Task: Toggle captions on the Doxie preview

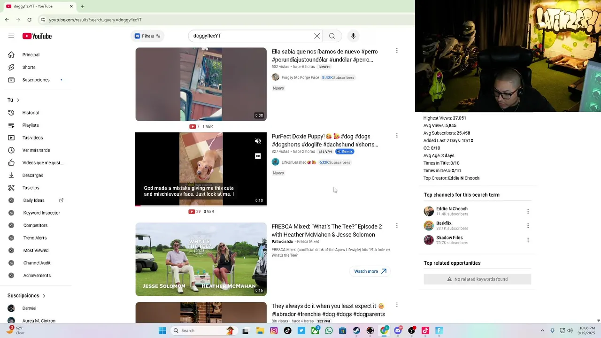Action: pyautogui.click(x=258, y=156)
